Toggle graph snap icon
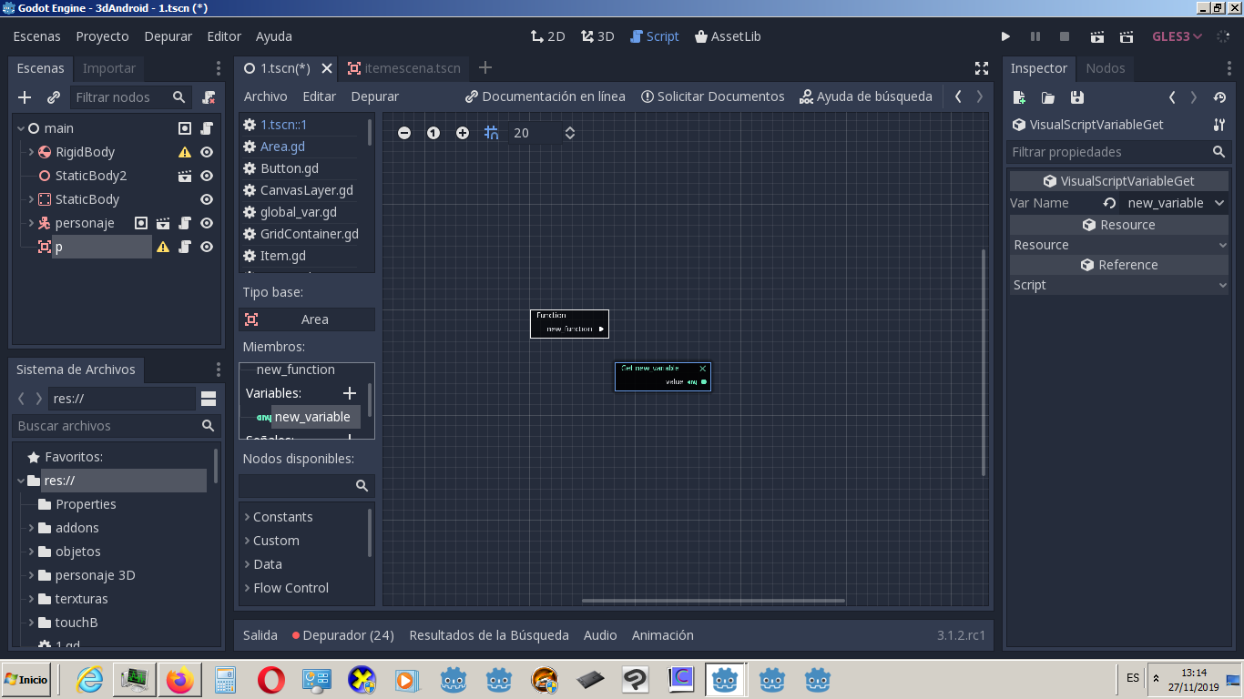The width and height of the screenshot is (1244, 699). 492,133
